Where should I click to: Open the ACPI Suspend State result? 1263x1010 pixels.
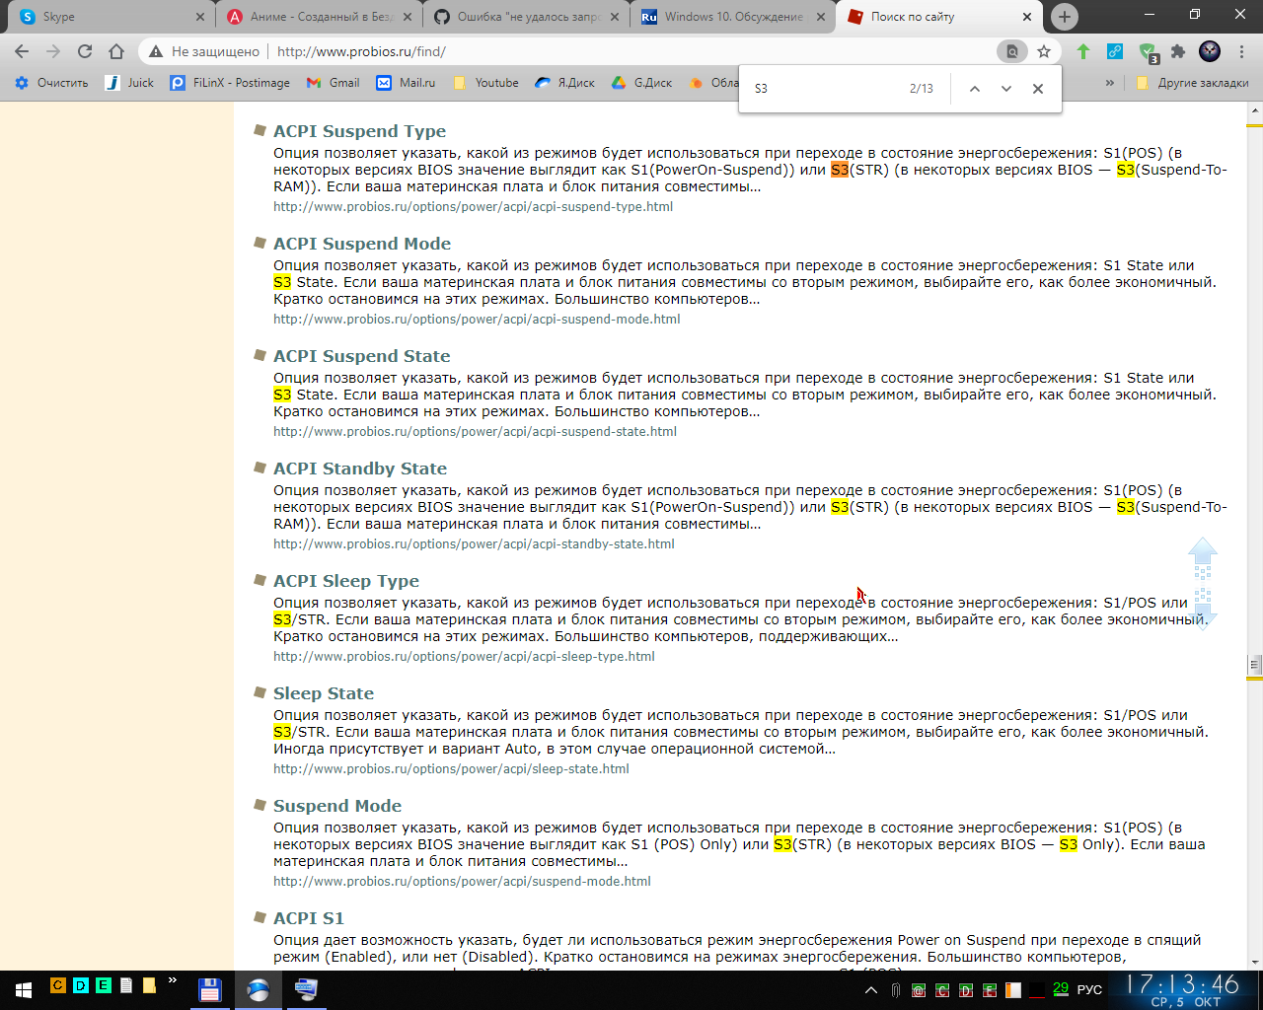tap(361, 356)
